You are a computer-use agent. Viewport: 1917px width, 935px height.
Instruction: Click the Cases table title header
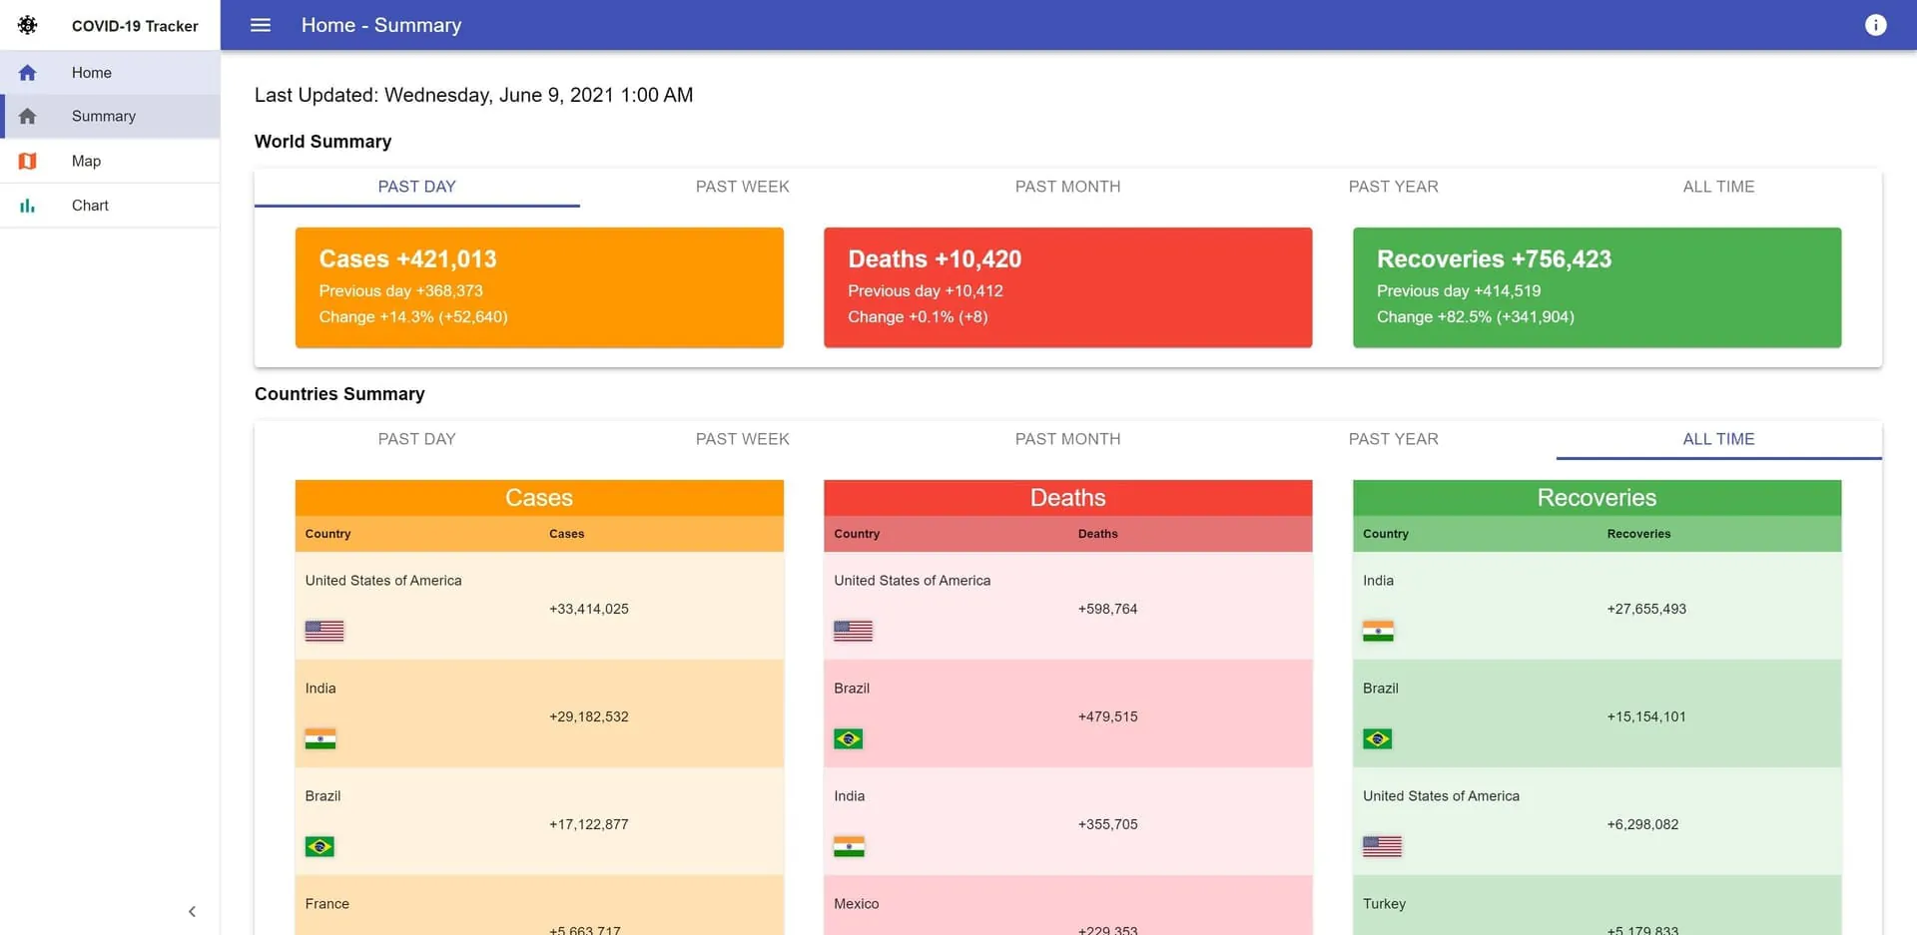click(x=539, y=498)
